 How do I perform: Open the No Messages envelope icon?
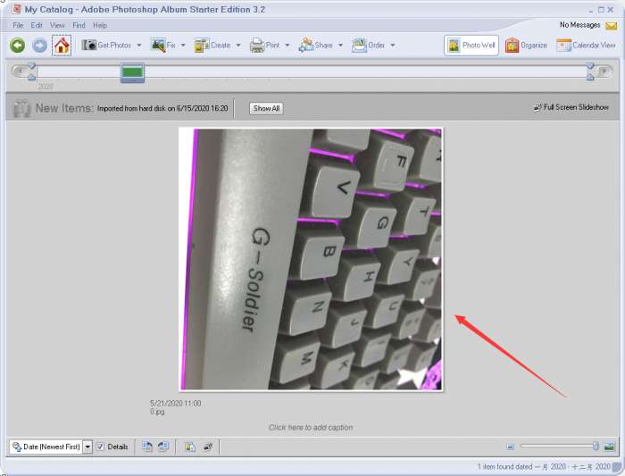pos(611,26)
